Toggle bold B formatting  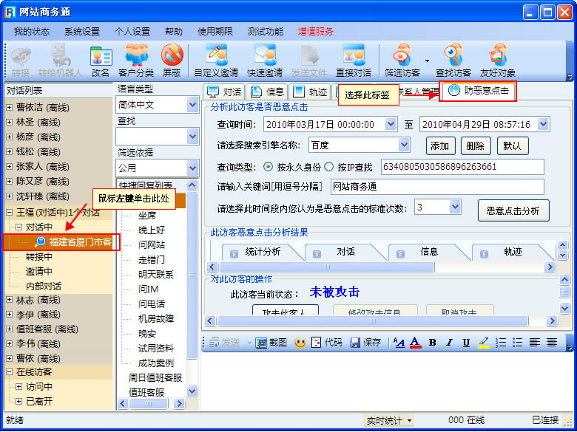tap(433, 343)
